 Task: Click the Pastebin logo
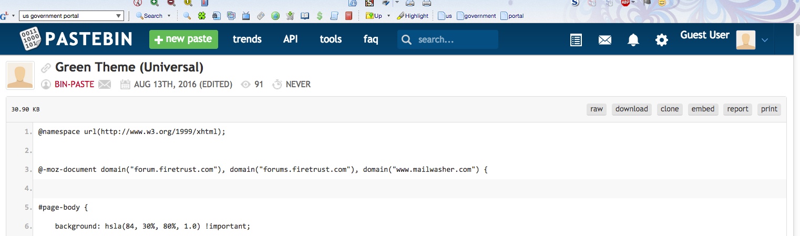76,39
